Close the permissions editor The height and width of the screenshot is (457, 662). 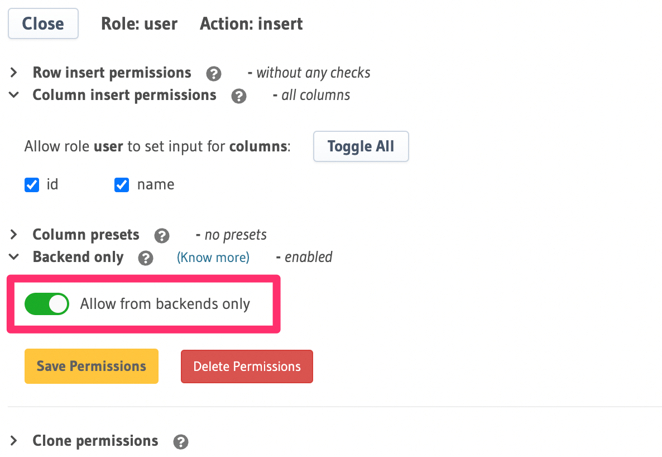(43, 23)
